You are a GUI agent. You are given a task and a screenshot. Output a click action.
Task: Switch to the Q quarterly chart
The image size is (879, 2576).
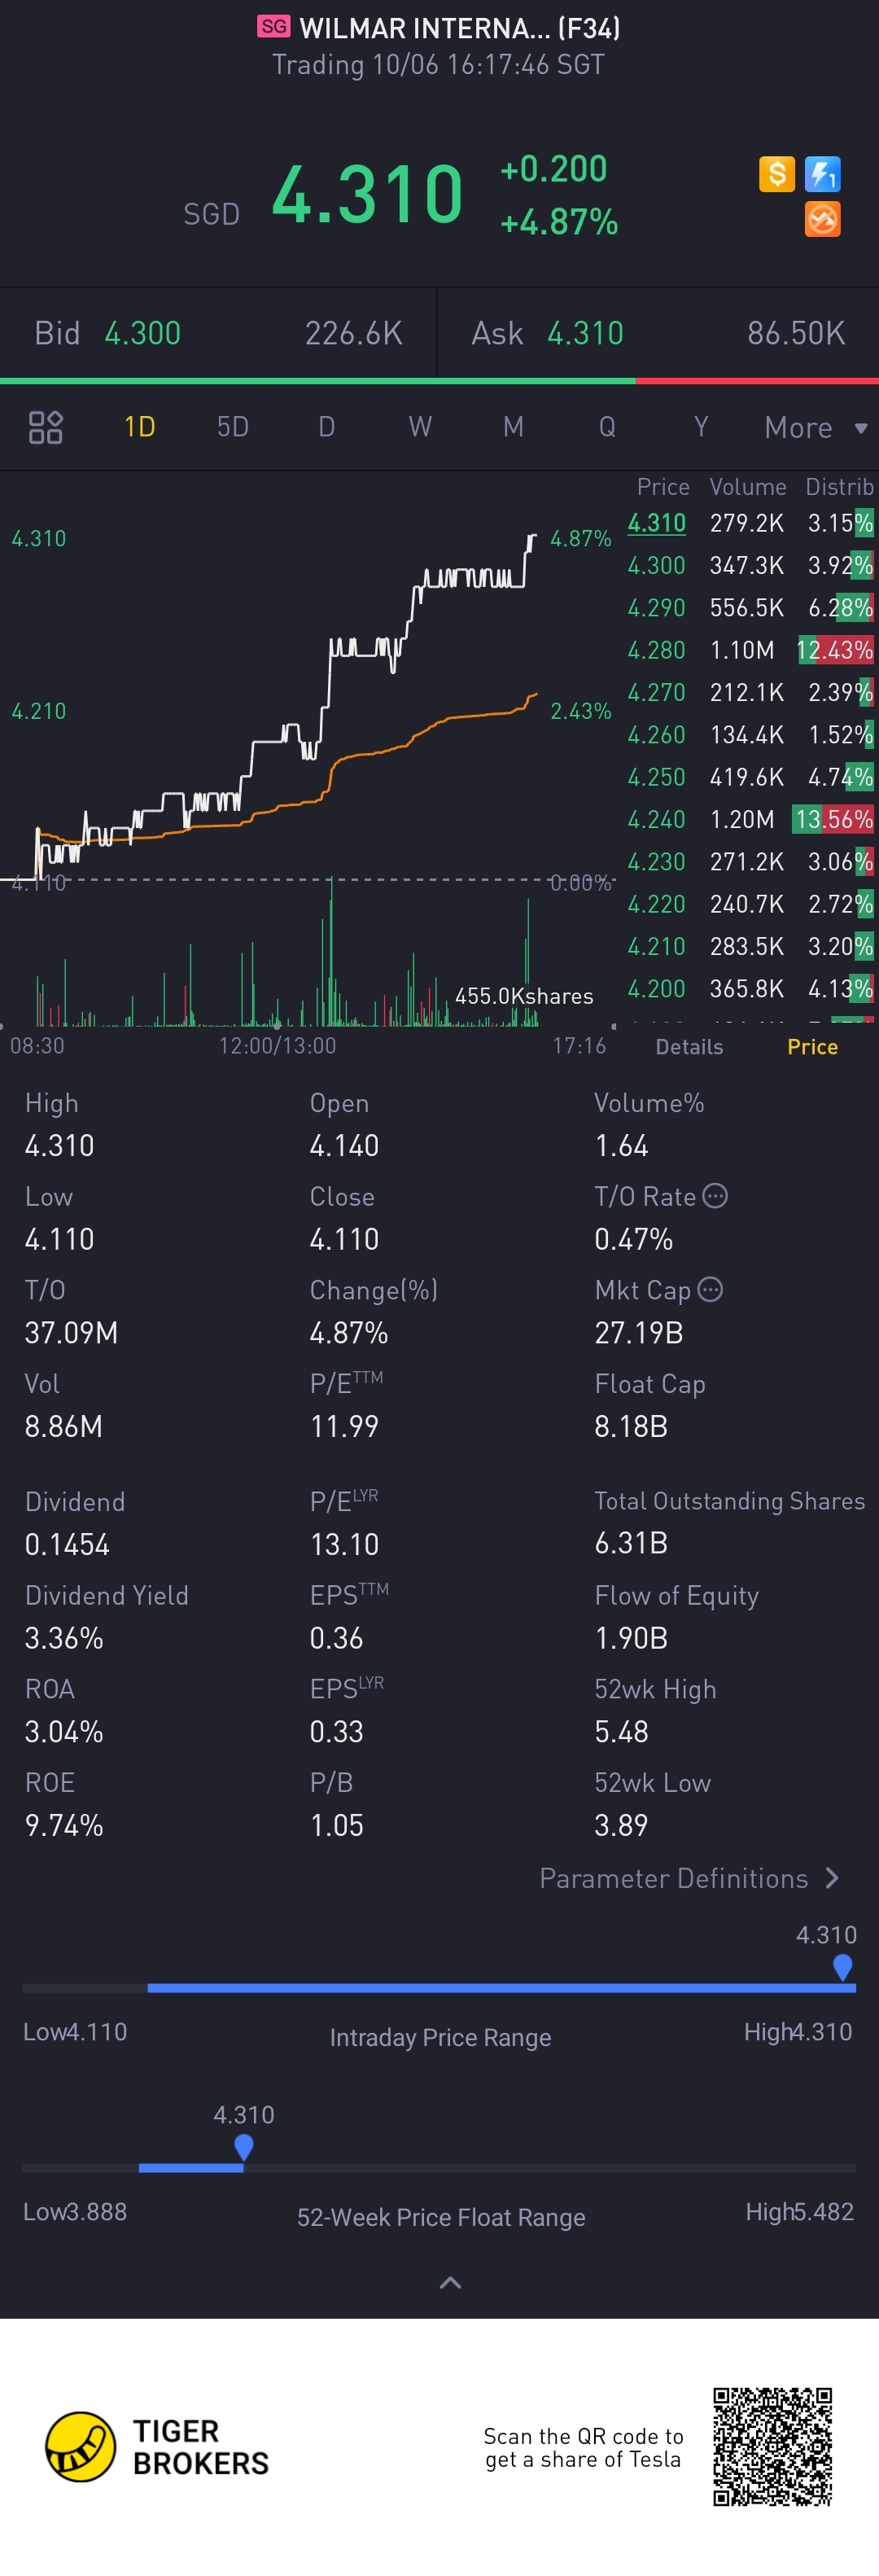607,427
